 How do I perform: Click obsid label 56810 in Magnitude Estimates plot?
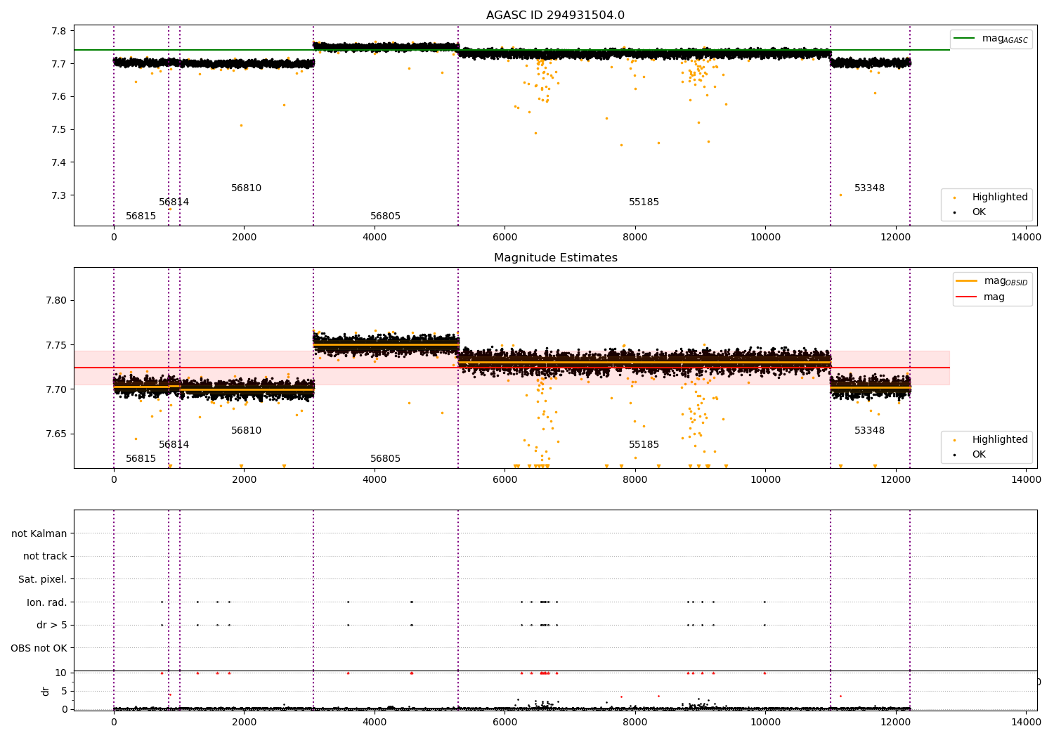(246, 431)
